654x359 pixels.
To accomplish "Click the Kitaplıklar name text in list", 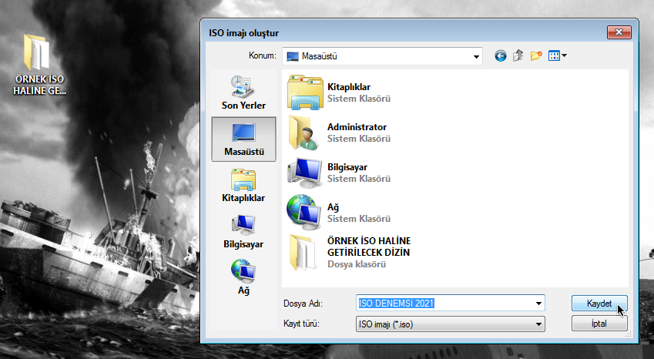I will (x=349, y=87).
